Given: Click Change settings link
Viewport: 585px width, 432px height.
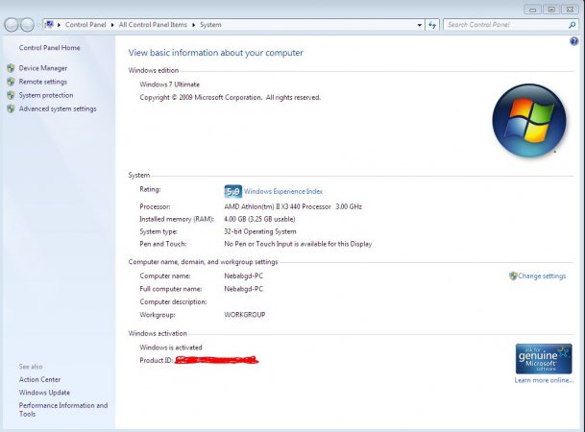Looking at the screenshot, I should pos(542,276).
